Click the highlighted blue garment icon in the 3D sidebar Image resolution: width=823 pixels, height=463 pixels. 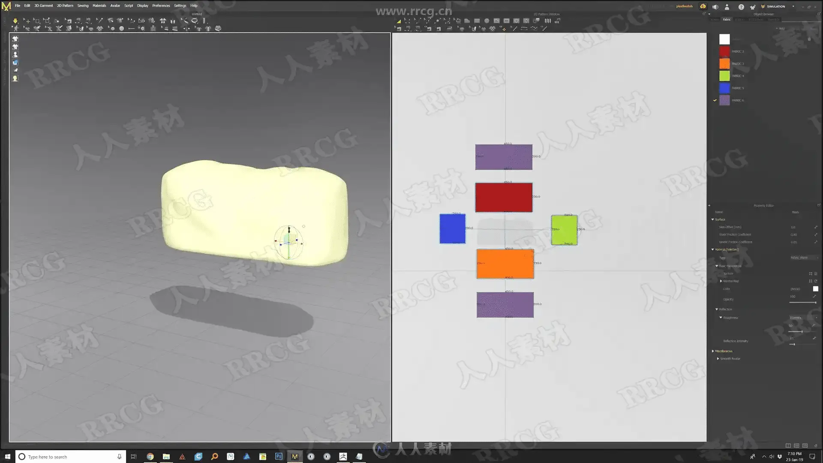point(15,63)
